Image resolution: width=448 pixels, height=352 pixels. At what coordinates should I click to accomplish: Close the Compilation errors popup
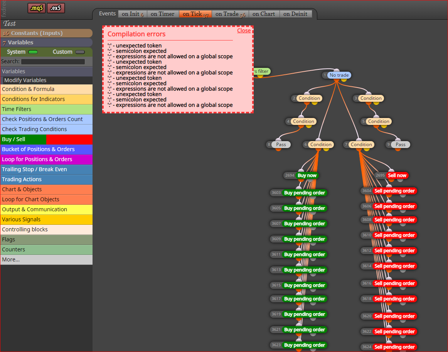tap(244, 30)
